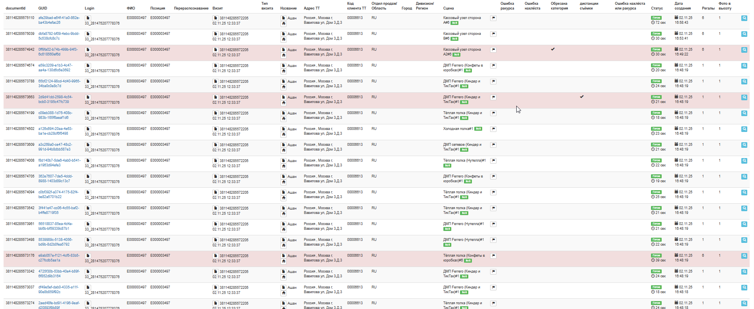Click the flag icon for Кассовый узел сторона B#6
This screenshot has height=309, width=754.
coord(493,34)
